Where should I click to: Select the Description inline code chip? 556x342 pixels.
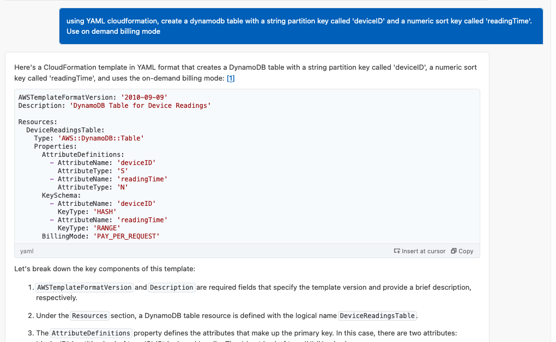click(x=171, y=287)
